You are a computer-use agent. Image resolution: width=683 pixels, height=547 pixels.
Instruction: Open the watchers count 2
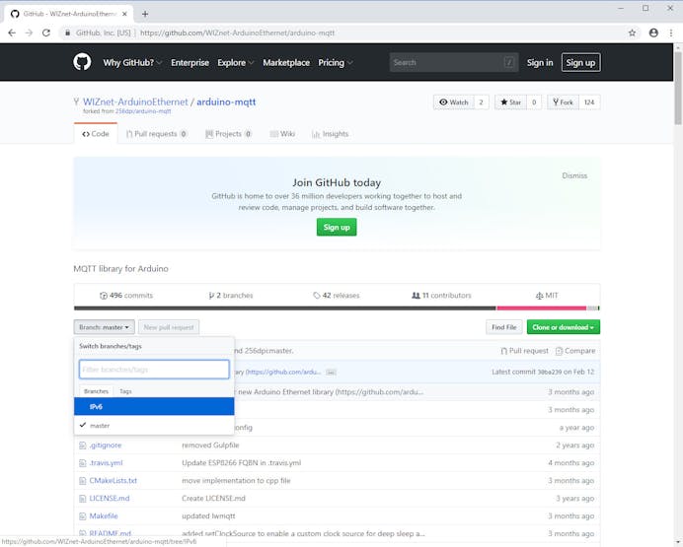[x=481, y=103]
